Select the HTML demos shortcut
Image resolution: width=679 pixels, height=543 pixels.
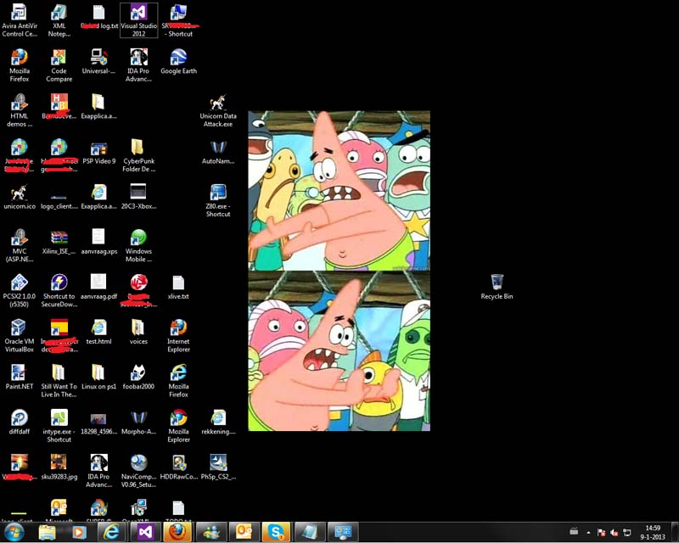pos(20,110)
